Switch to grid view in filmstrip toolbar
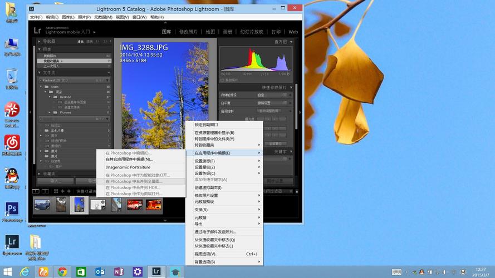The height and width of the screenshot is (278, 495). [56, 191]
